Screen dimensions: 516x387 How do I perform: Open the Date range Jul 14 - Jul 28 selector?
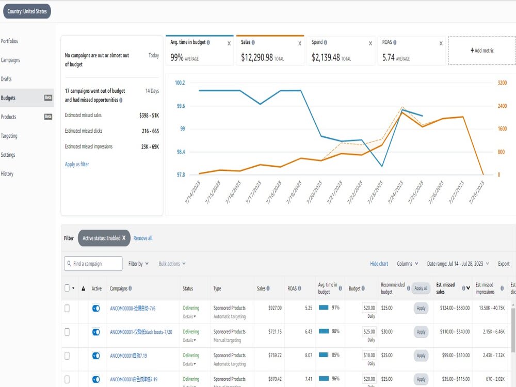click(x=458, y=264)
